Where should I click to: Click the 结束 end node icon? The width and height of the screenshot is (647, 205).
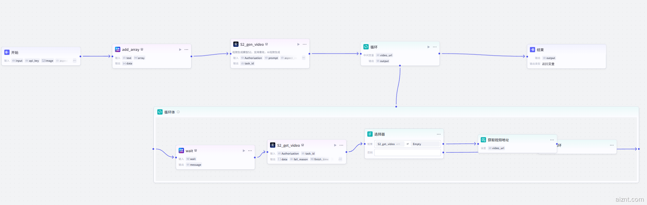point(532,49)
